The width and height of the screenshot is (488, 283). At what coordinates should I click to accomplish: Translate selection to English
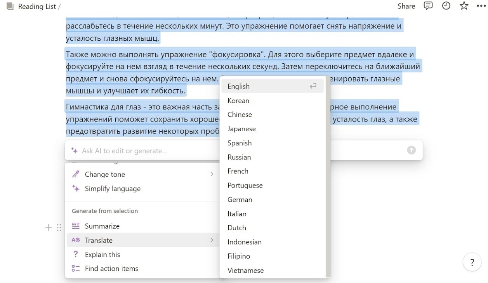273,86
